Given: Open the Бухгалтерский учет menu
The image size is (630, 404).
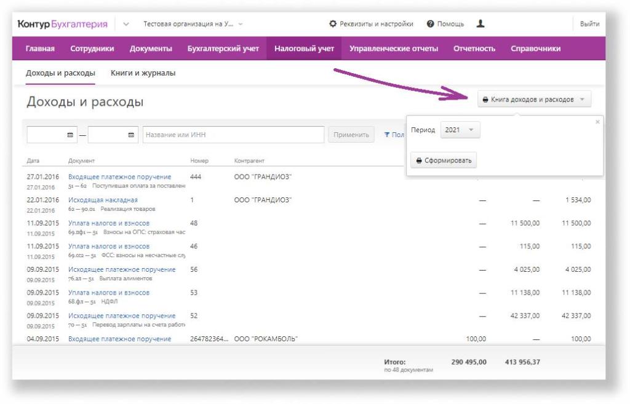Looking at the screenshot, I should [223, 49].
